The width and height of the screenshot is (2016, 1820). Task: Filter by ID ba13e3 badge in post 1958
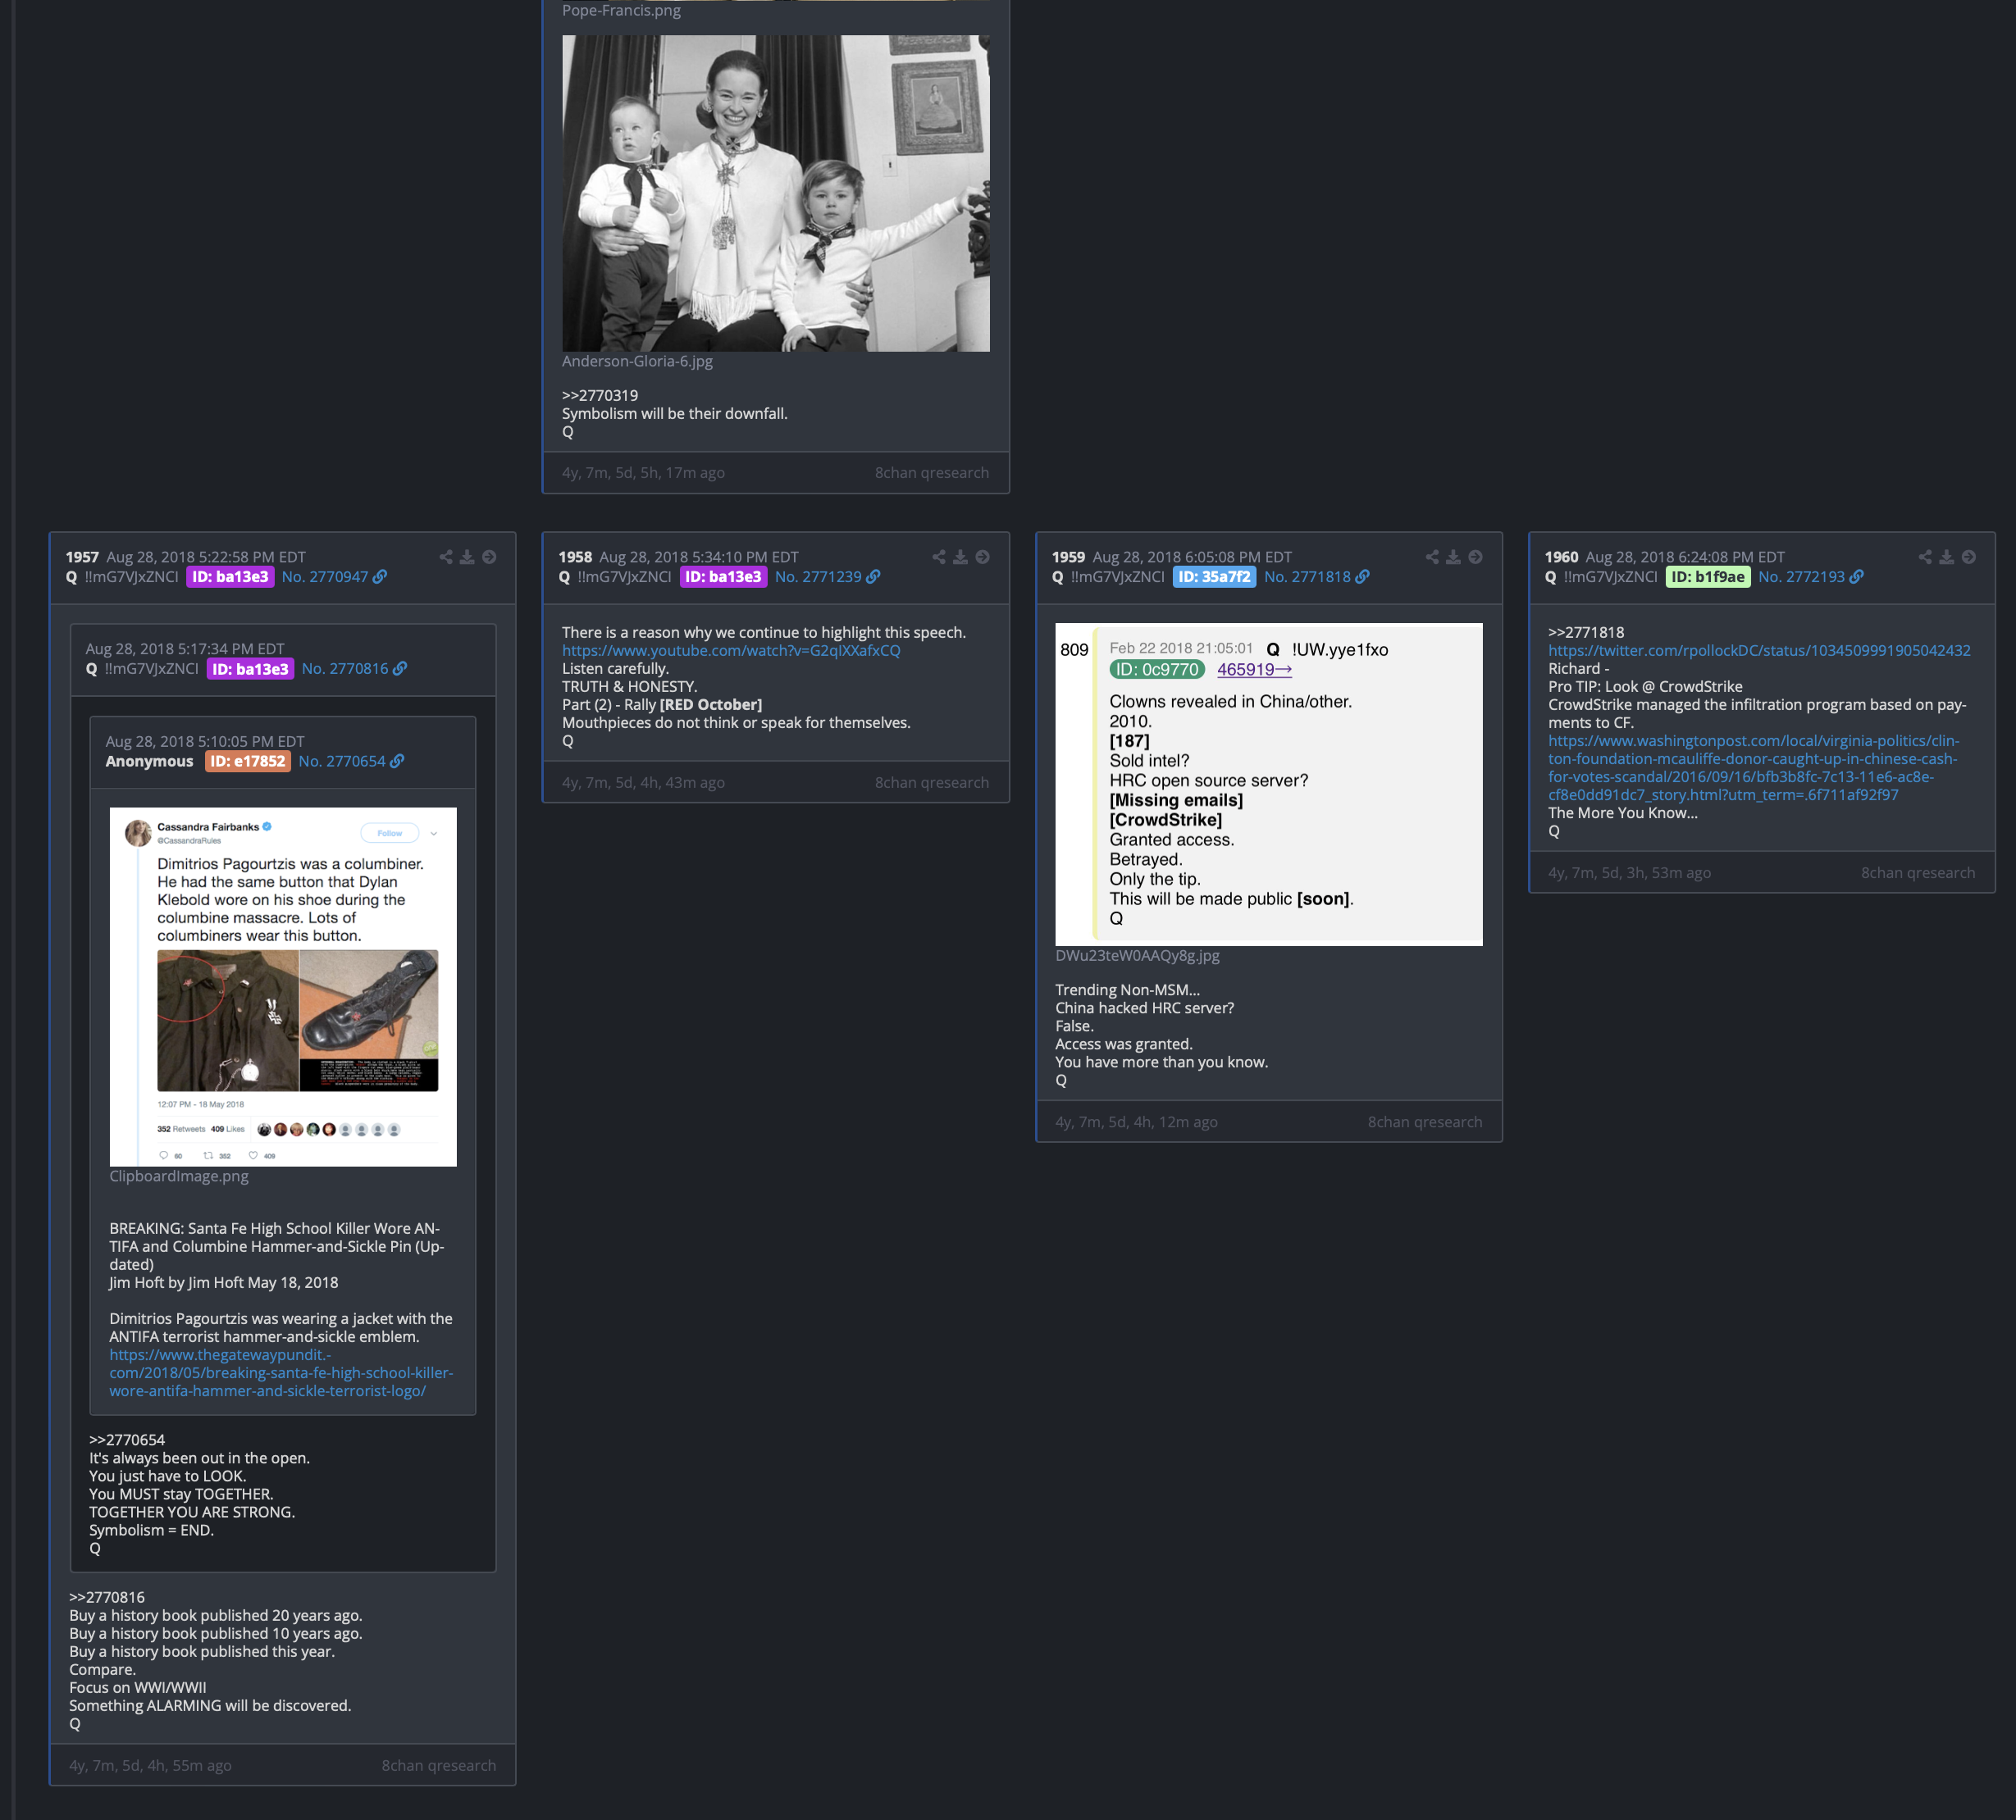coord(723,576)
